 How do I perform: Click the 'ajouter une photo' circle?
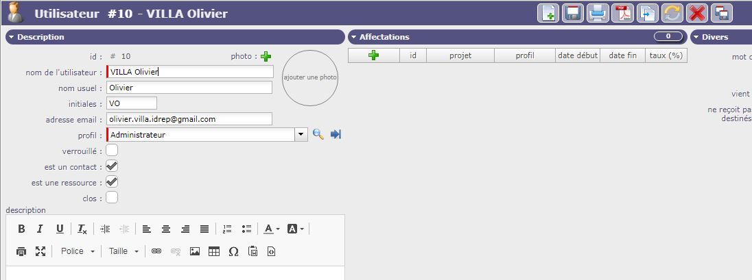310,77
